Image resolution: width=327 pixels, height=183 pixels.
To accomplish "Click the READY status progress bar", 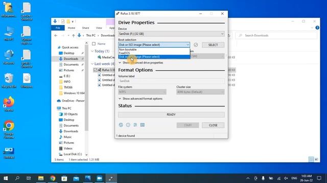I will coord(171,114).
